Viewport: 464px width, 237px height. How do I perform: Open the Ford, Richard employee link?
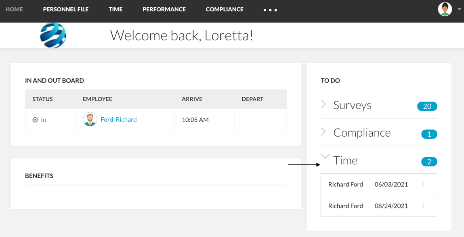119,119
